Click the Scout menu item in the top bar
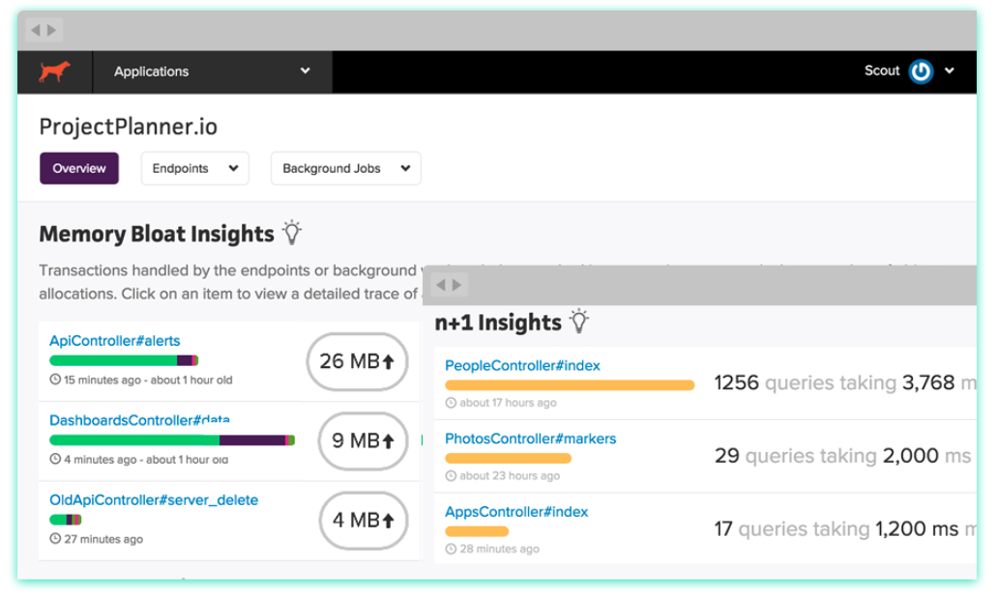Image resolution: width=997 pixels, height=595 pixels. click(881, 71)
